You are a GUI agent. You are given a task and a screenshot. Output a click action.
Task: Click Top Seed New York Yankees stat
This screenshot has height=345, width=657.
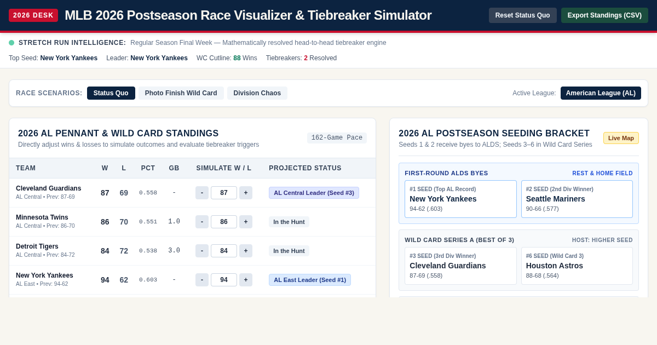pyautogui.click(x=53, y=58)
